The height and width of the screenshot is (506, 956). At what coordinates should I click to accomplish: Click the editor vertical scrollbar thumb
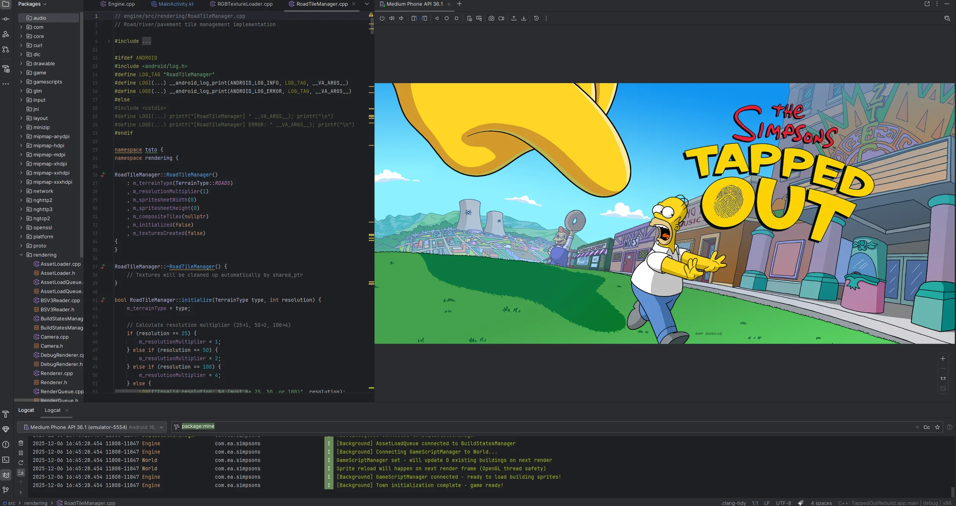point(372,27)
